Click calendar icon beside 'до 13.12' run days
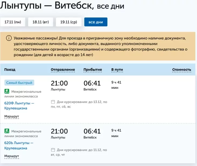The width and height of the screenshot is (197, 166). (53, 102)
